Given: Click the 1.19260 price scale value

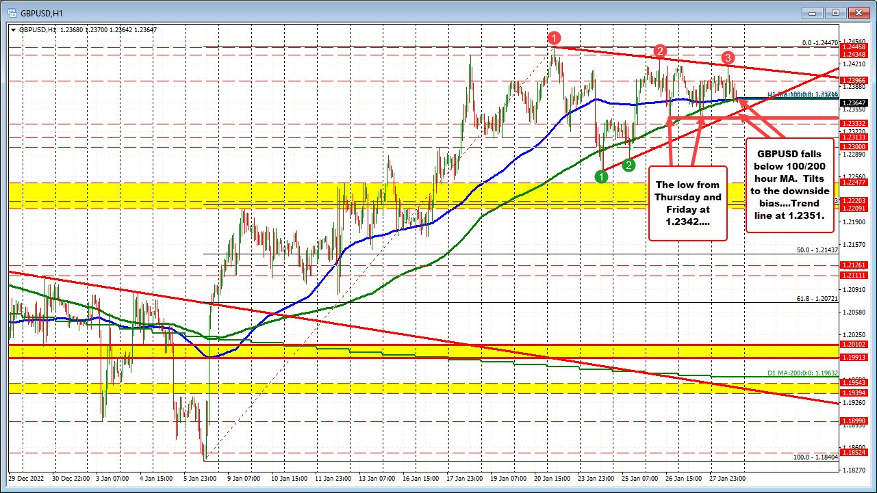Looking at the screenshot, I should (856, 403).
